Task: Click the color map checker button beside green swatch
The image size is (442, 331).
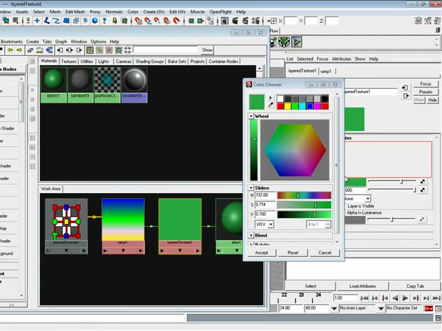Action: (423, 182)
